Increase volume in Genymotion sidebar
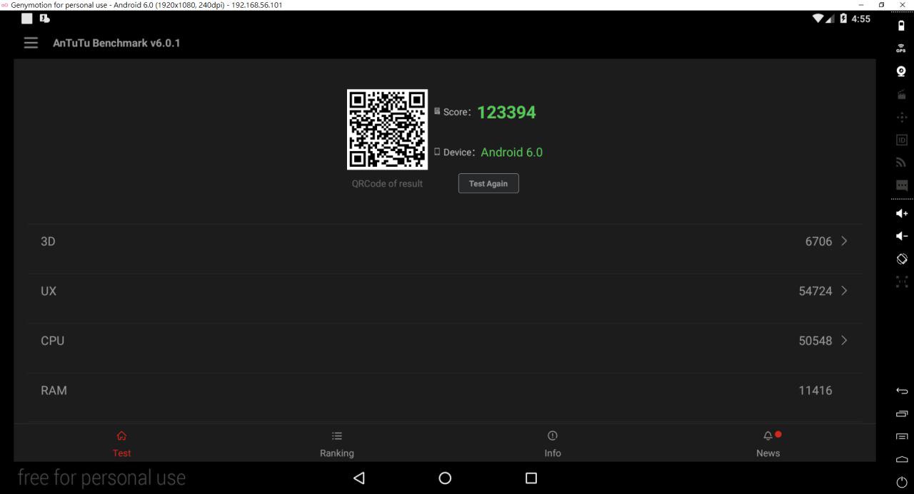914x494 pixels. click(x=901, y=213)
